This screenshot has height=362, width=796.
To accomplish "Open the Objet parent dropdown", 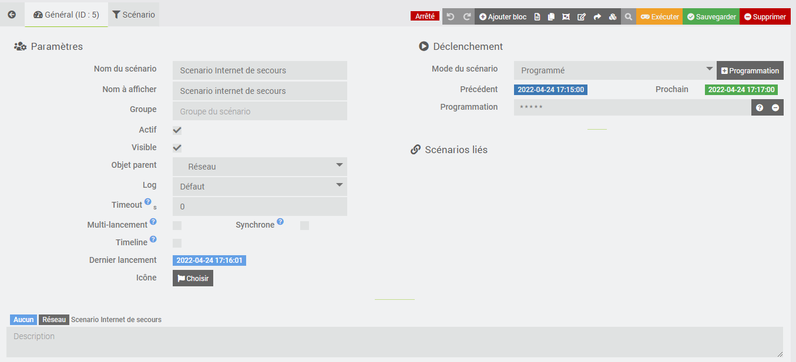I will pyautogui.click(x=260, y=167).
